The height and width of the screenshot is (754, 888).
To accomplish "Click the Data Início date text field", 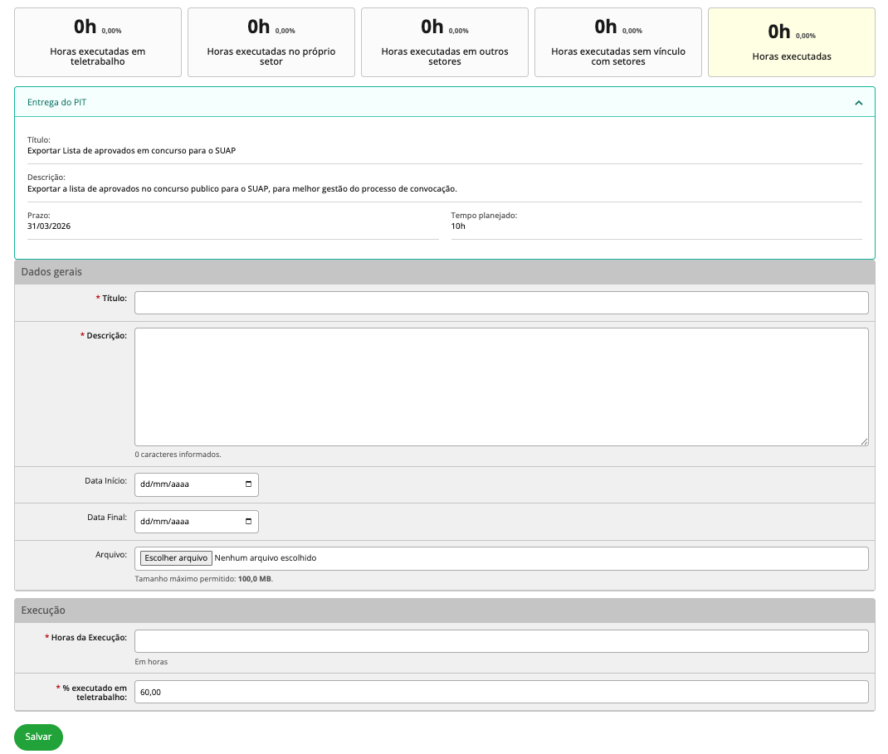I will (x=187, y=484).
